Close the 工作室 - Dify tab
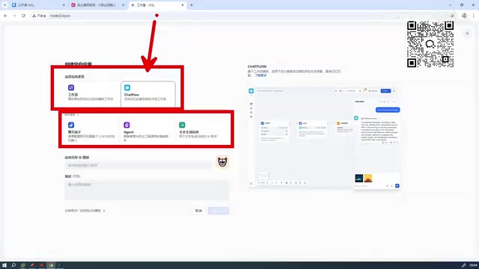479x269 pixels. click(183, 5)
